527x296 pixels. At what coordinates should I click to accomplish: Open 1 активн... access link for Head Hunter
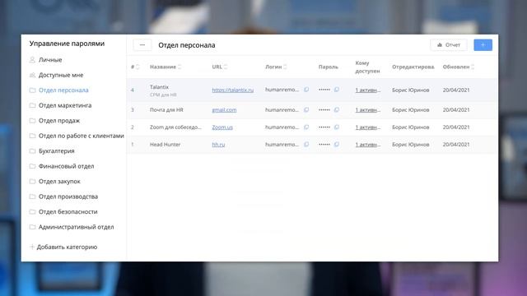[x=368, y=145]
